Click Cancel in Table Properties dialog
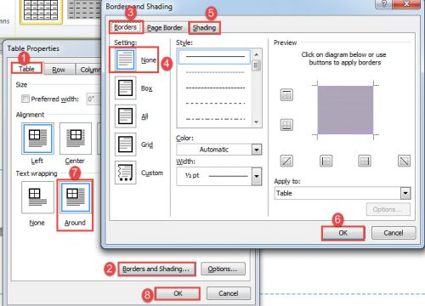The height and width of the screenshot is (306, 425). point(229,293)
